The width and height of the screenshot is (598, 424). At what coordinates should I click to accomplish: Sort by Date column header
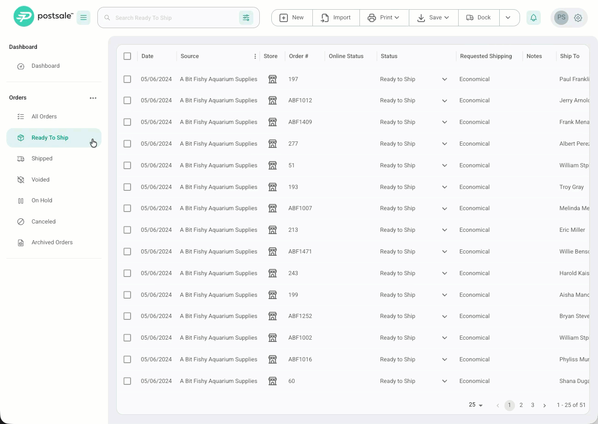[148, 56]
